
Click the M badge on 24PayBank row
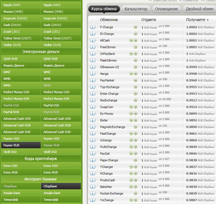pos(135,54)
